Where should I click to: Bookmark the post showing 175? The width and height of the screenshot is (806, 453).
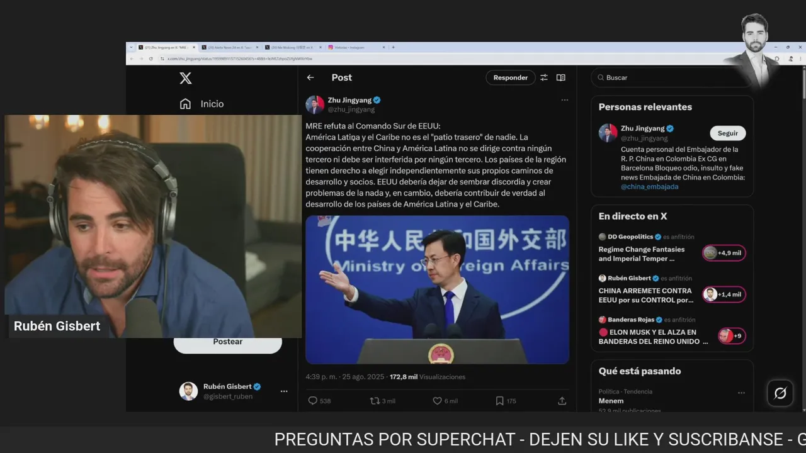coord(499,401)
